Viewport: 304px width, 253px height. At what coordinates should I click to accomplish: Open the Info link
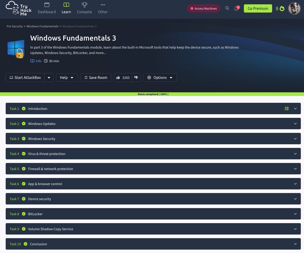(36, 61)
